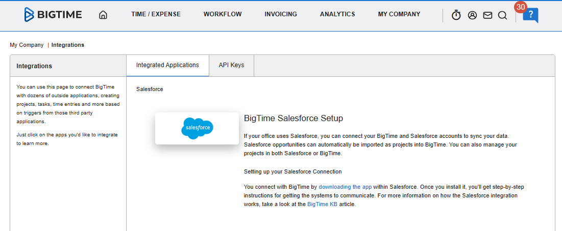The image size is (562, 231).
Task: Open the BigTime KB article link
Action: coord(322,205)
